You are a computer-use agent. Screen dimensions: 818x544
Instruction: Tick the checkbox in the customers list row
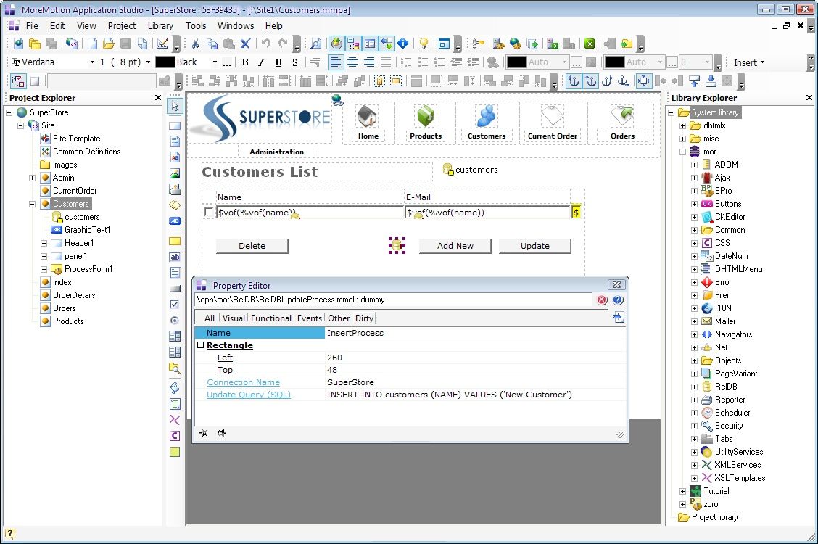(209, 213)
